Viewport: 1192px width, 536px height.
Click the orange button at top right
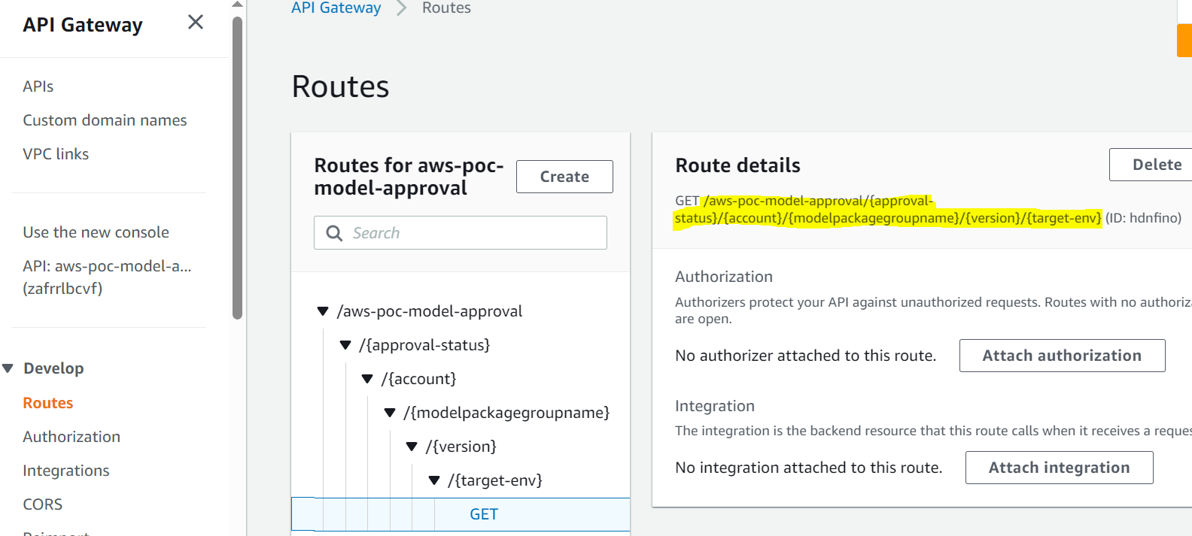tap(1184, 41)
